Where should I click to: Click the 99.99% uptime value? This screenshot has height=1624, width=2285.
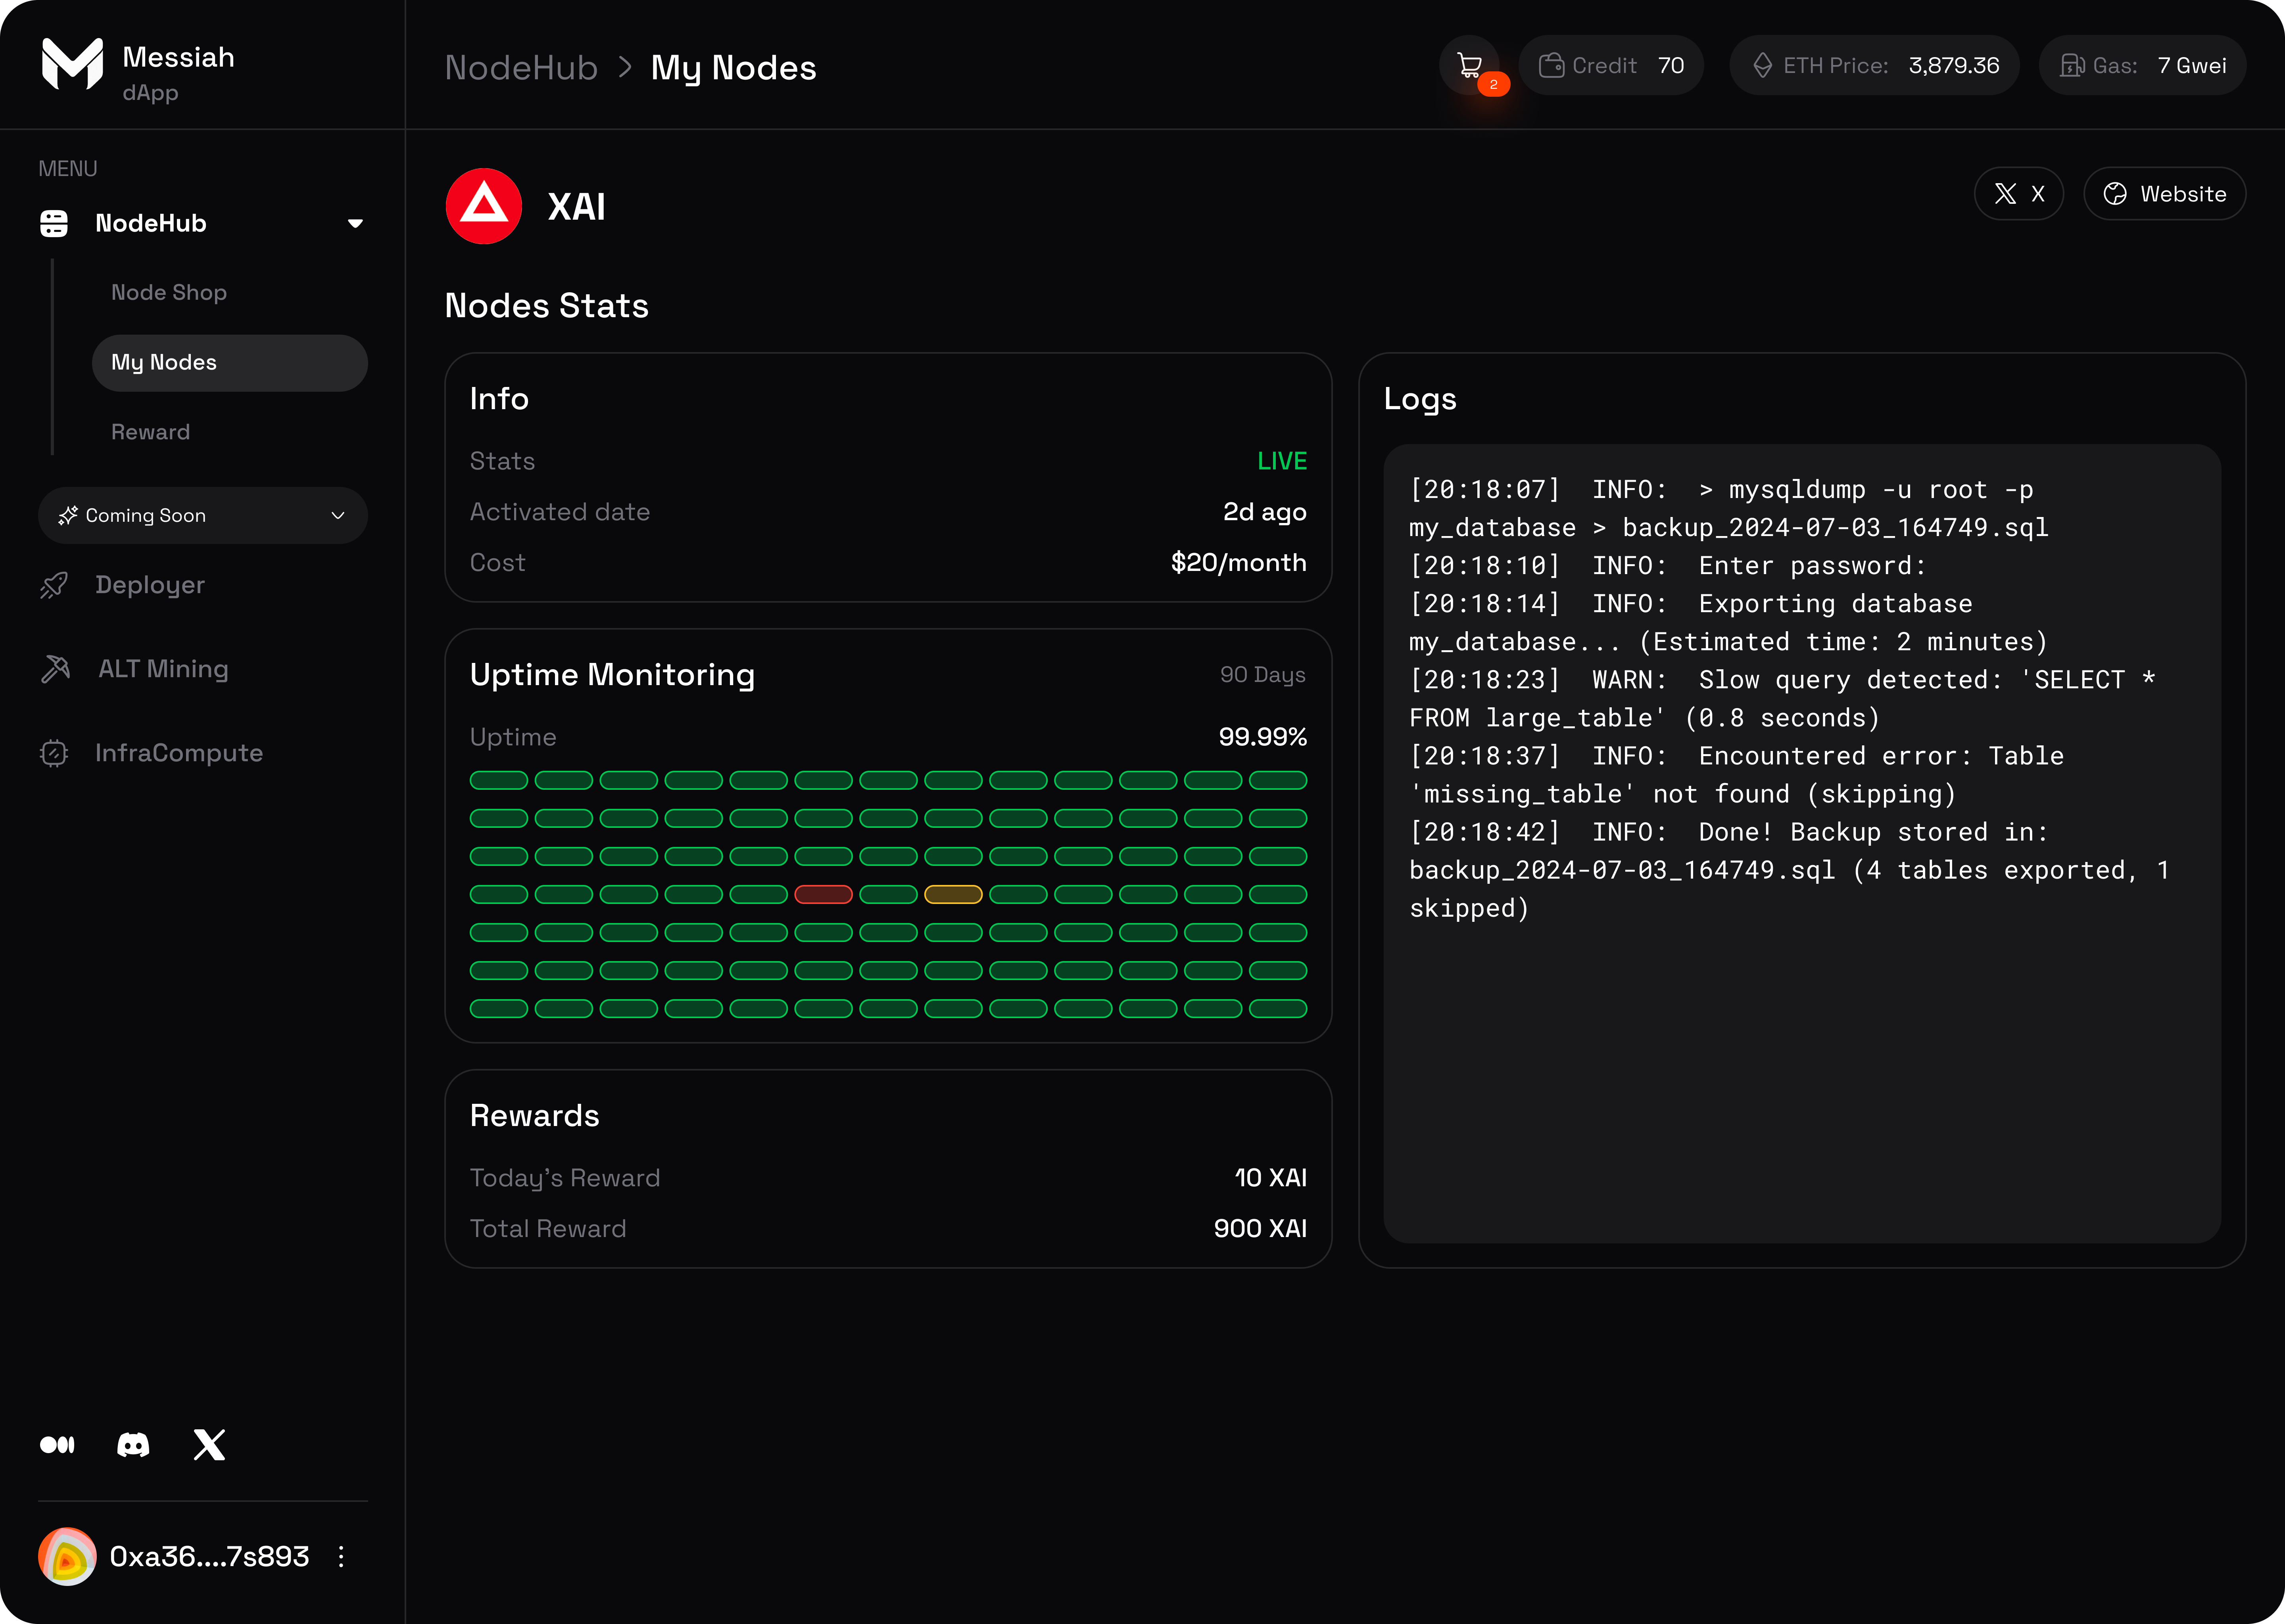(x=1263, y=737)
